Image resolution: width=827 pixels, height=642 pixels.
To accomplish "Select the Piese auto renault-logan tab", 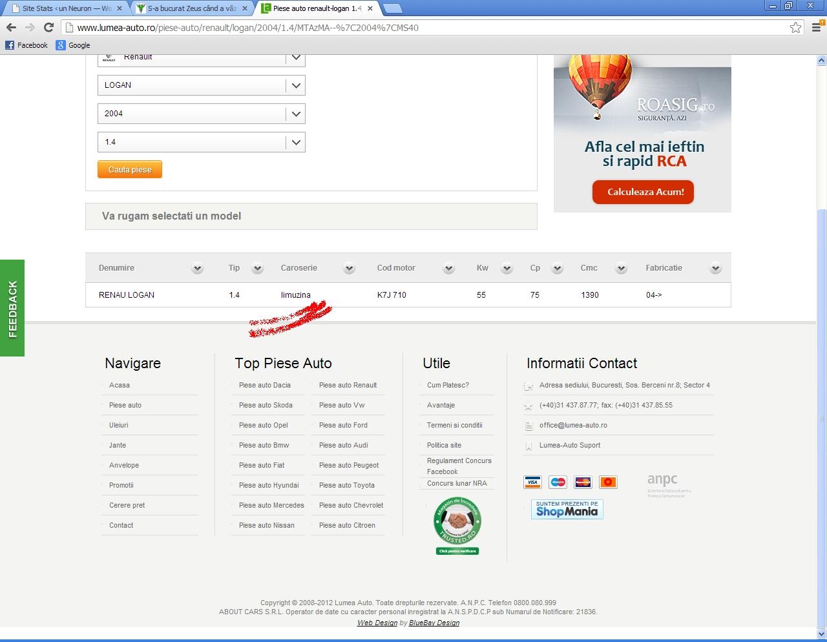I will coord(317,8).
